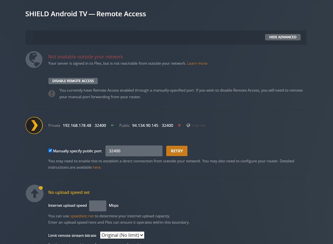Click the public port number field
This screenshot has width=333, height=244.
(x=134, y=151)
